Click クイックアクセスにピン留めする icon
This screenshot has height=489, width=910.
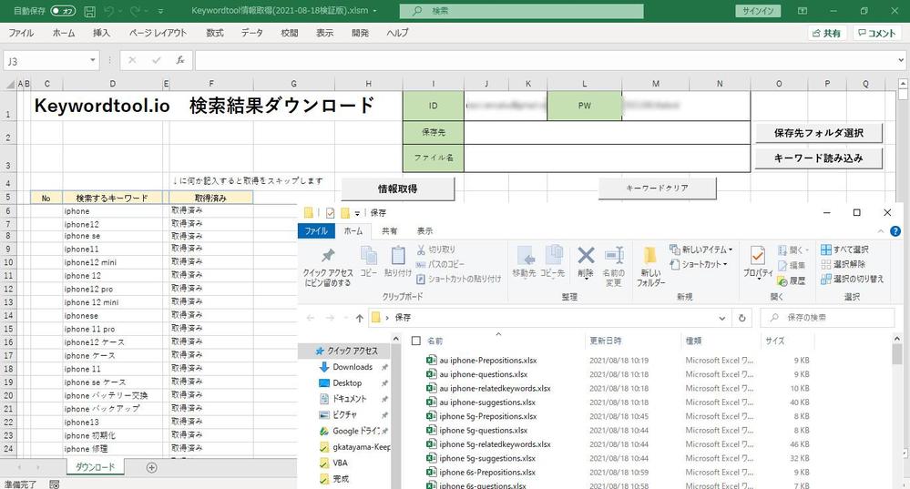(329, 256)
